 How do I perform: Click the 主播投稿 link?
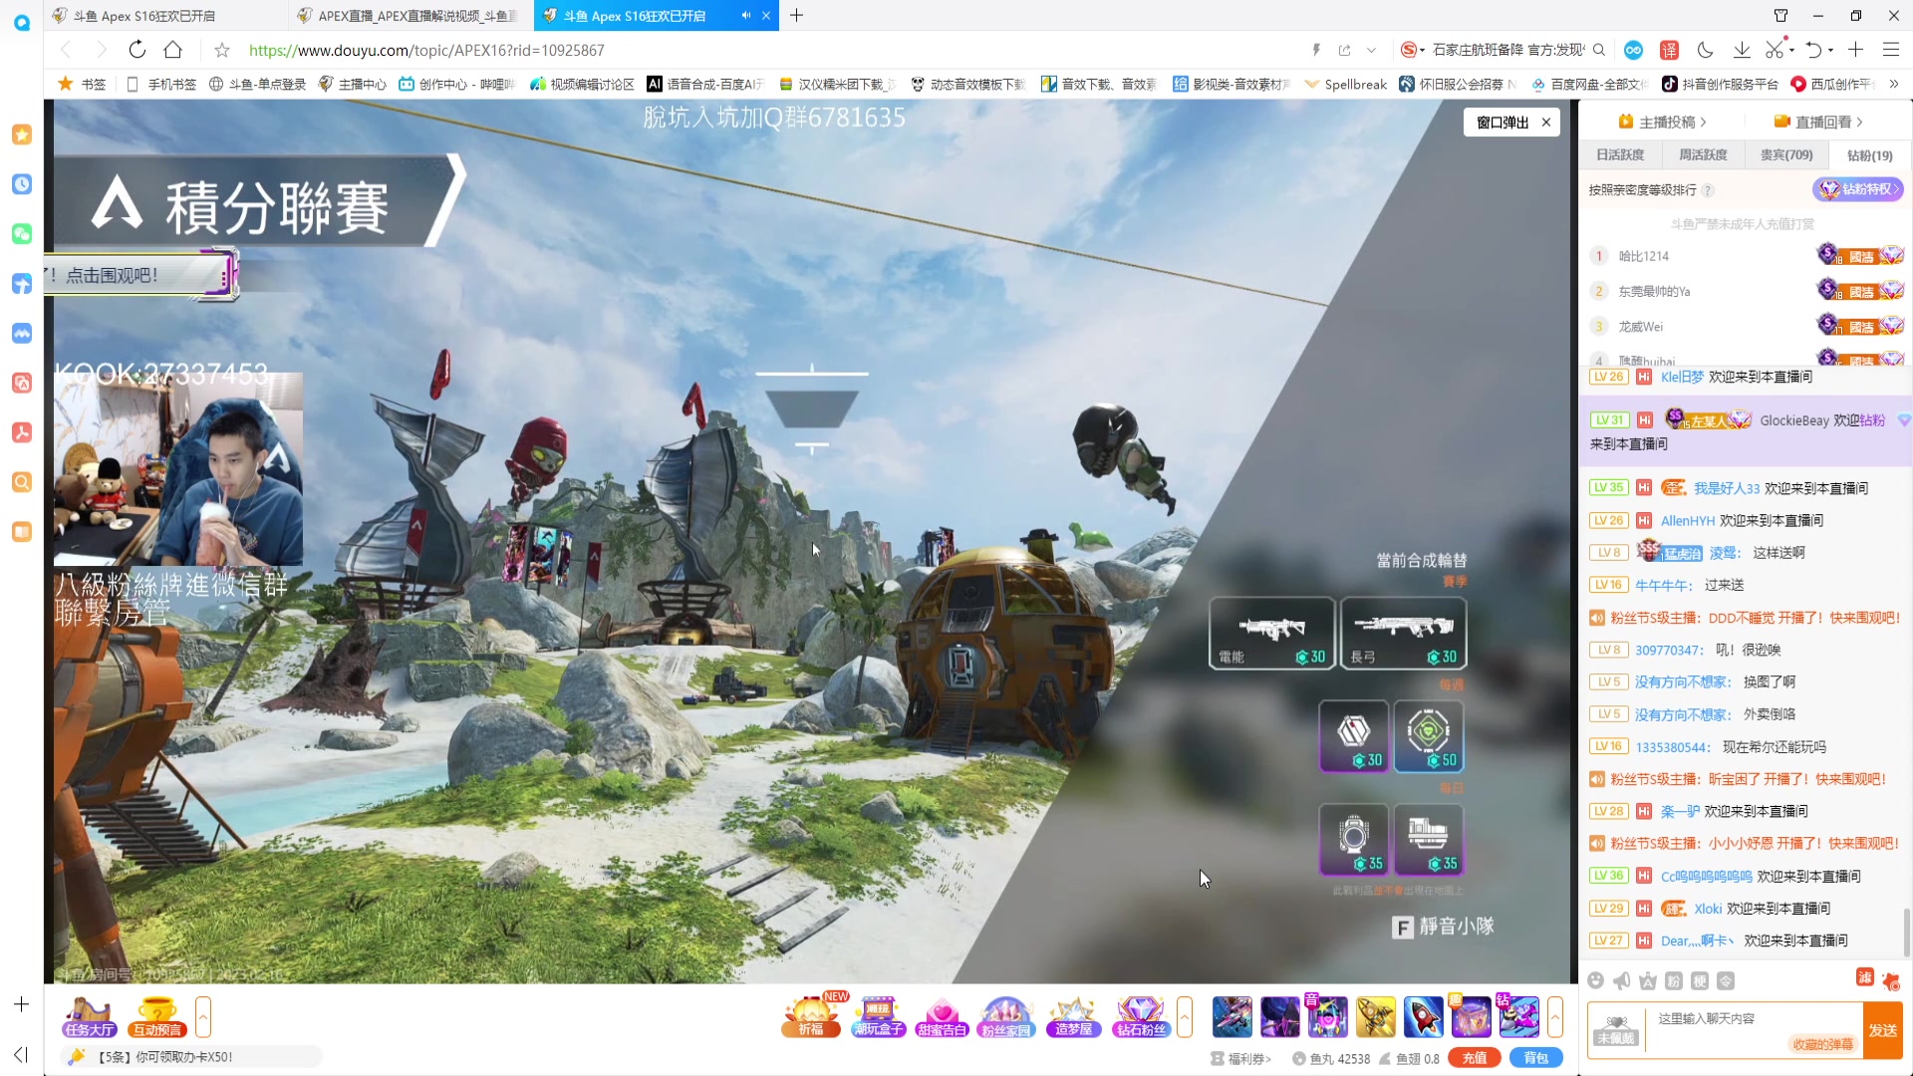1662,122
